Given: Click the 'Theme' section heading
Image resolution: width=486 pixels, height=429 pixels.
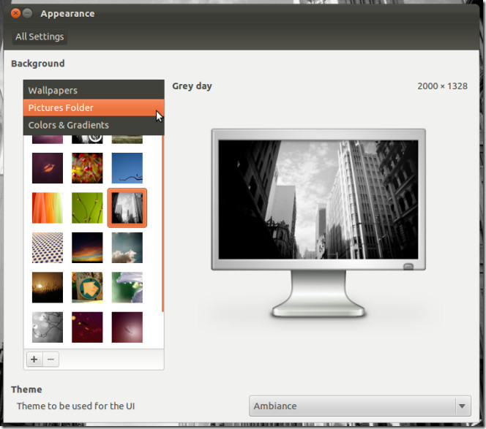Looking at the screenshot, I should 26,390.
